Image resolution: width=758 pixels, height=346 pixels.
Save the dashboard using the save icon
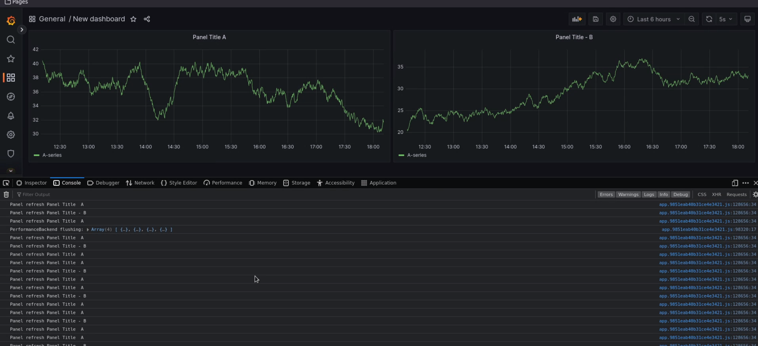(596, 19)
